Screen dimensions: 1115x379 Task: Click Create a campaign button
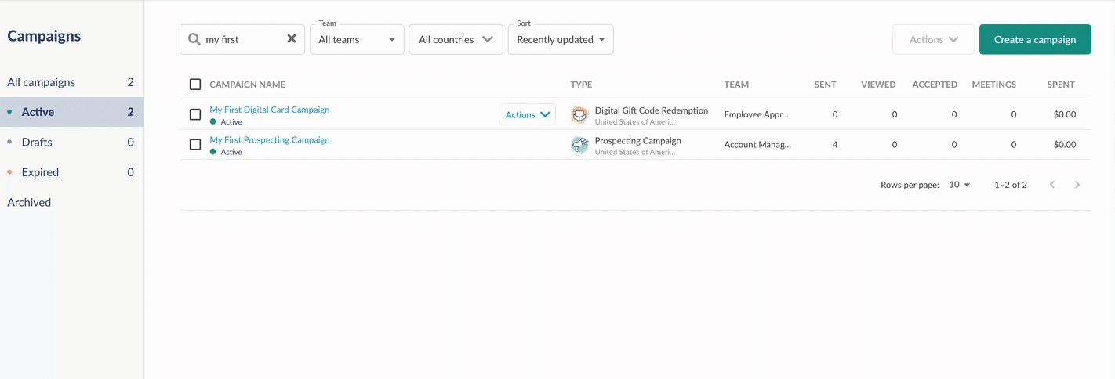1035,39
